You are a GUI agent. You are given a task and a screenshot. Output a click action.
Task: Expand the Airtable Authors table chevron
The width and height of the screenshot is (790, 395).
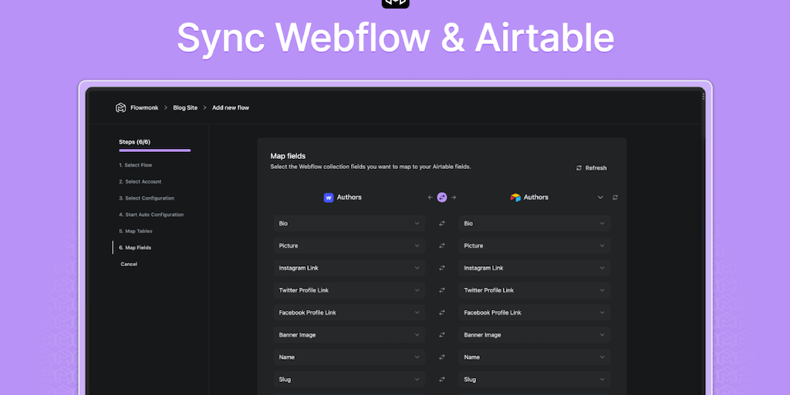click(x=600, y=197)
